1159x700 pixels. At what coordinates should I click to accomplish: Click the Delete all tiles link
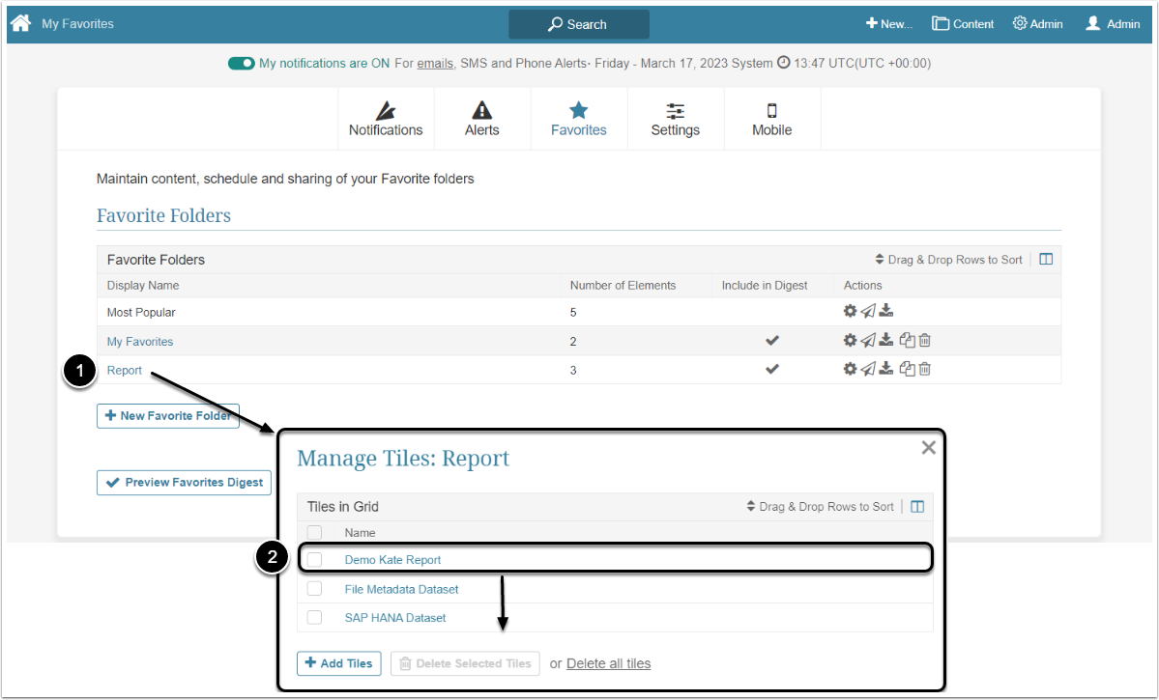pos(608,663)
